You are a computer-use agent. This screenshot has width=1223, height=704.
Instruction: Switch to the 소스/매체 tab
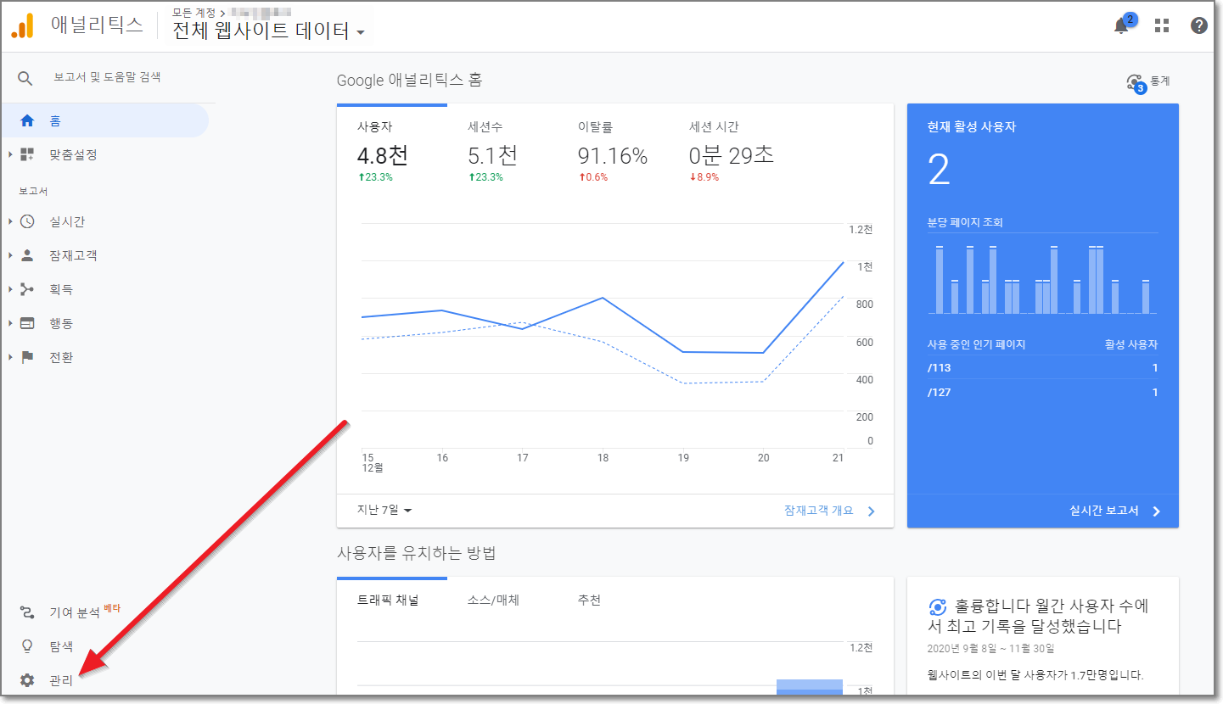[493, 601]
